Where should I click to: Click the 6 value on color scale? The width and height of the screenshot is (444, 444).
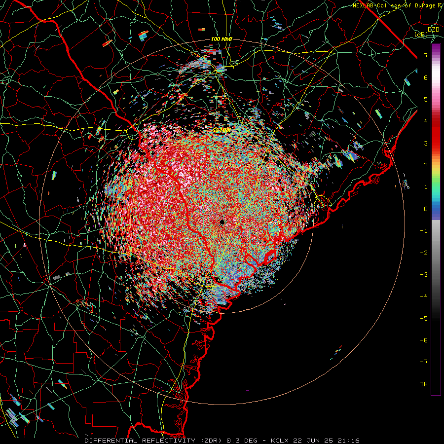tap(426, 77)
